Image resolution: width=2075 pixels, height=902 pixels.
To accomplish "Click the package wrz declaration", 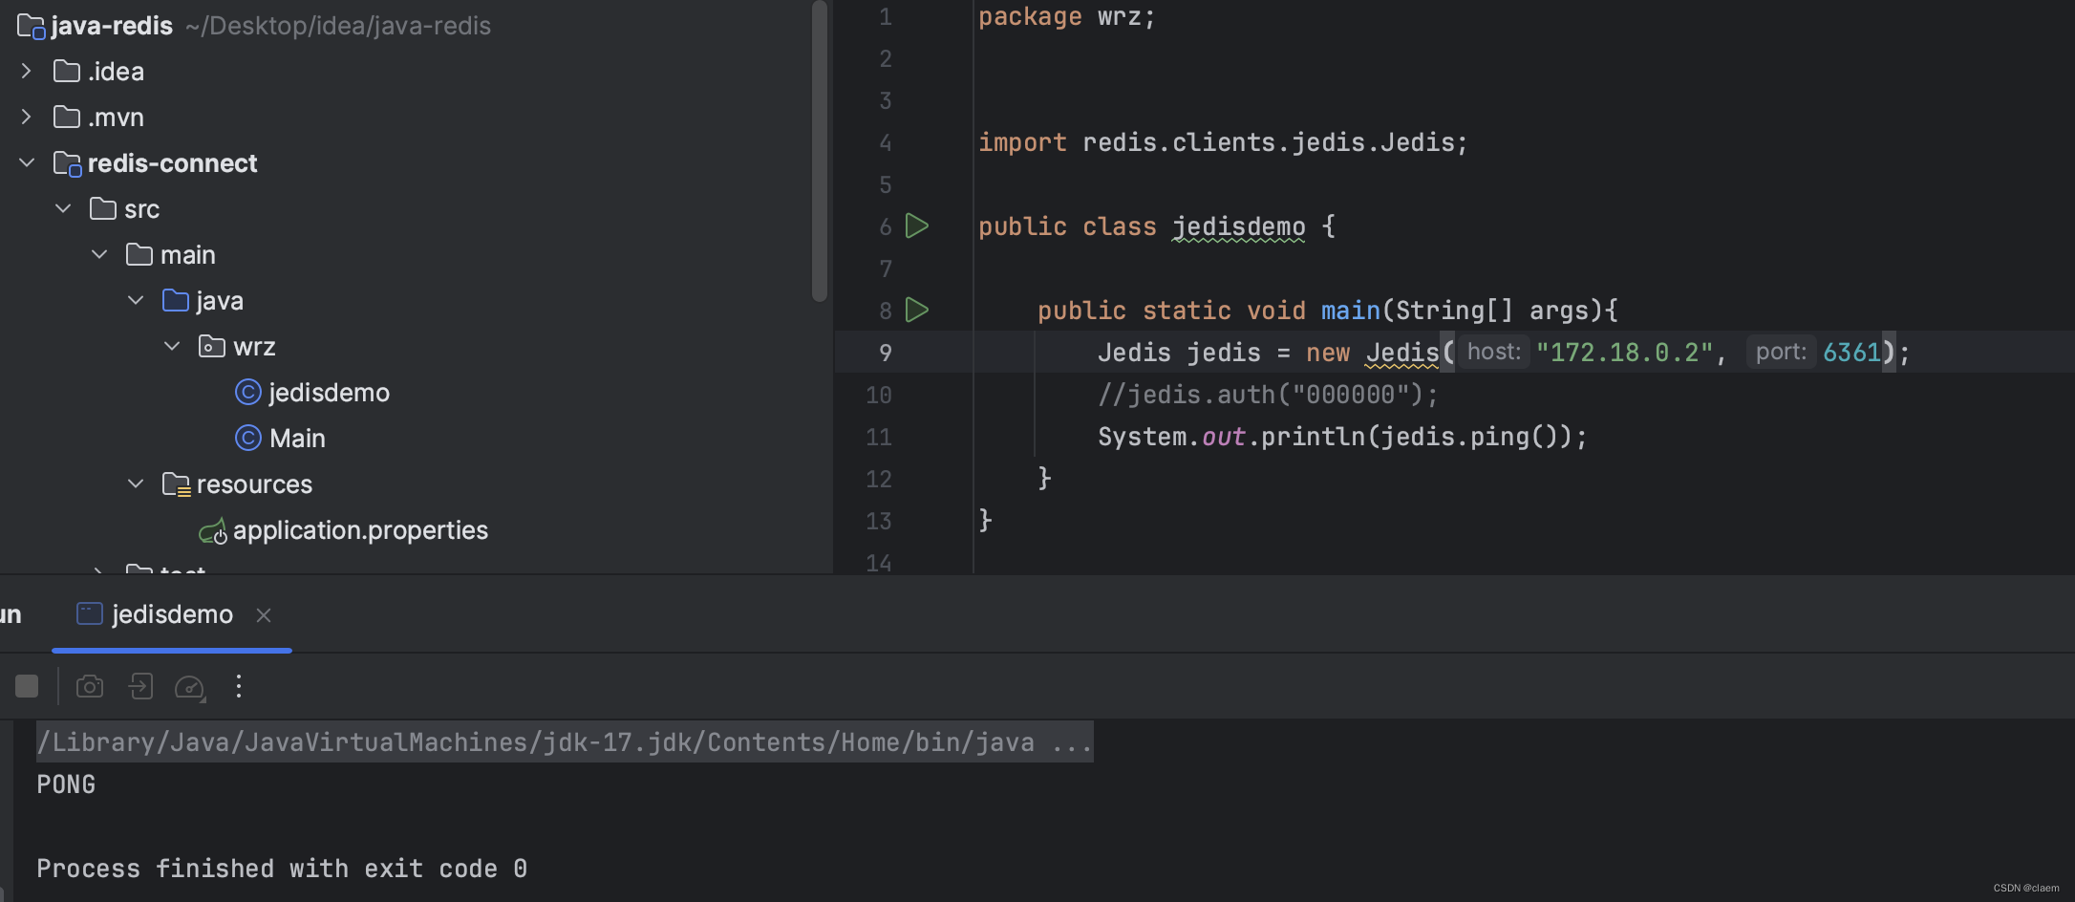I will pyautogui.click(x=1066, y=17).
